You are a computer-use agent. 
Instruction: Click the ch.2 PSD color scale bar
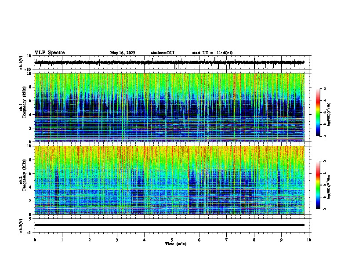[318, 185]
